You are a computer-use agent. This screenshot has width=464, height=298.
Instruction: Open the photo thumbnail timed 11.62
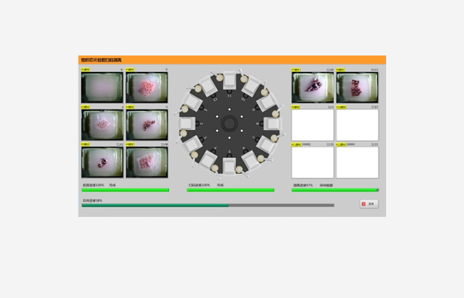[103, 162]
